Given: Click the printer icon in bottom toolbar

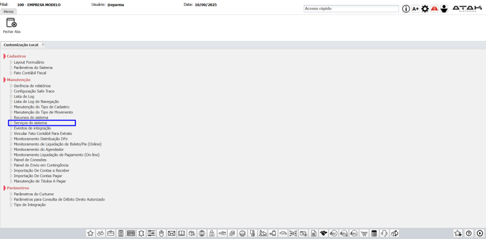Looking at the screenshot, I should click(x=243, y=233).
